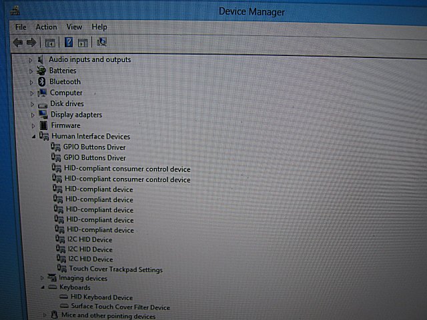Expand the Disk drives node
The width and height of the screenshot is (427, 320).
click(32, 104)
